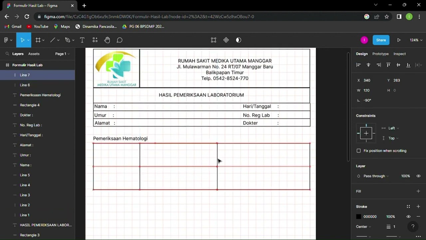Open horizontal constraint Left dropdown
Viewport: 426px width, 240px height.
click(393, 128)
